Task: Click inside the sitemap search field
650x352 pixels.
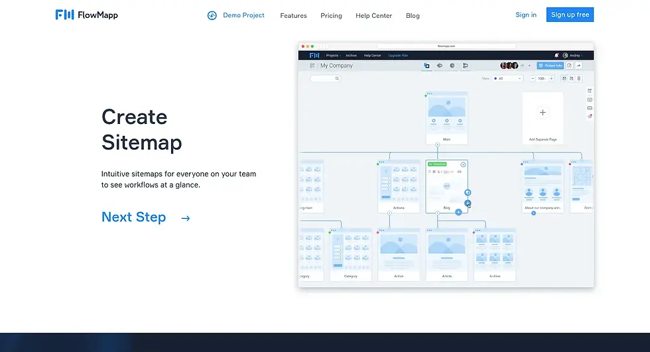Action: [x=326, y=78]
